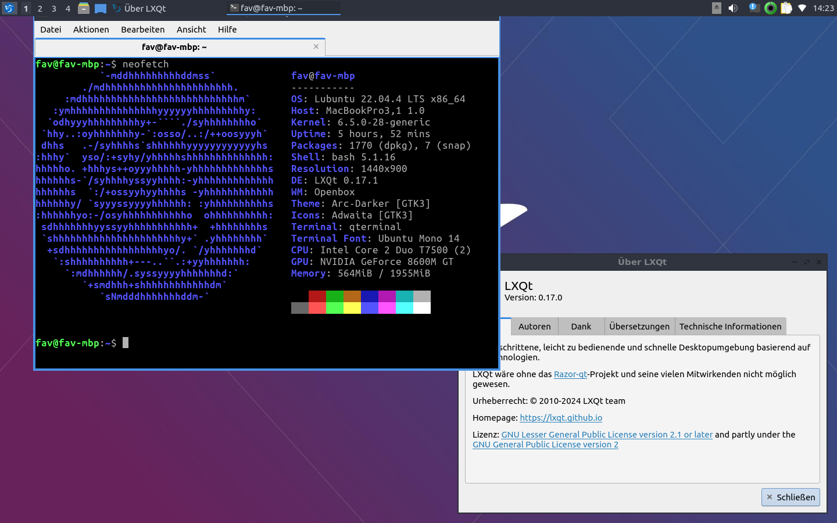Click the Version: 0.17.0 label

533,298
